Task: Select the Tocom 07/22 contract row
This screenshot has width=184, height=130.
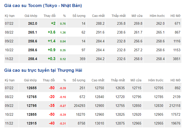Action: pyautogui.click(x=93, y=23)
